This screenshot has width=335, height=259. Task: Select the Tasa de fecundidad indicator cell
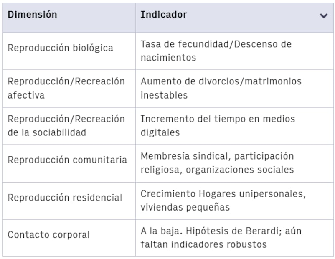[x=234, y=51]
